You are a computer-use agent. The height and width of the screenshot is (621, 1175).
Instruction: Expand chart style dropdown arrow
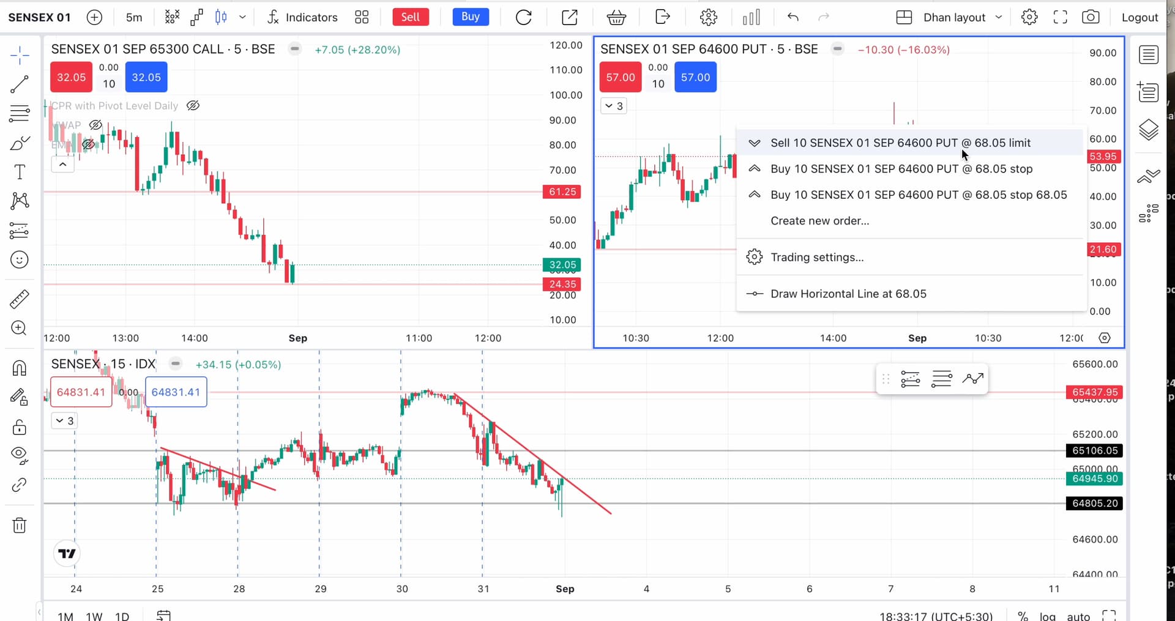point(242,17)
